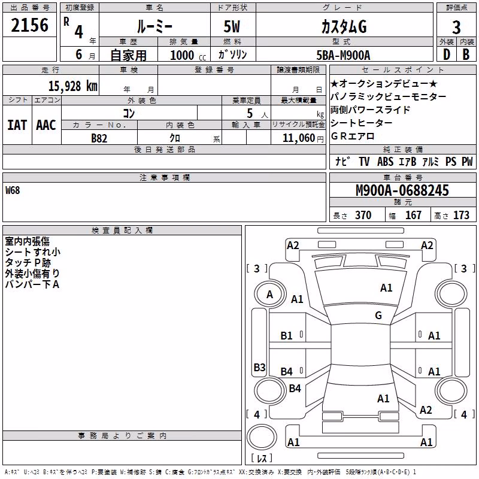The width and height of the screenshot is (479, 479).
Task: Click registration month value 6
Action: (x=79, y=54)
